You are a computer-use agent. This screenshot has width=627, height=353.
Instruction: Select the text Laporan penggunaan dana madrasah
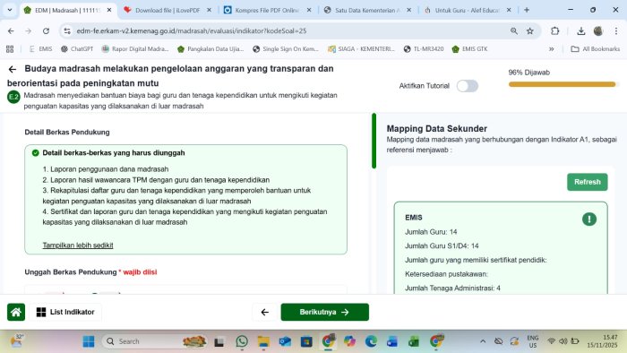(109, 169)
